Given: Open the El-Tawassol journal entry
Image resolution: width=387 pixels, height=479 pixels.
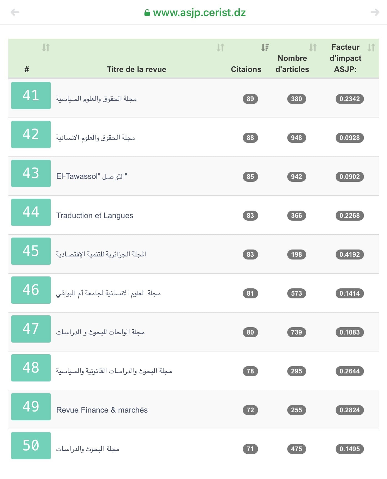Looking at the screenshot, I should tap(92, 177).
